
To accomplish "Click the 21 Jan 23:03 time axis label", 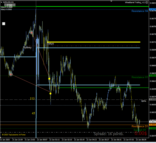I will tap(30, 140).
